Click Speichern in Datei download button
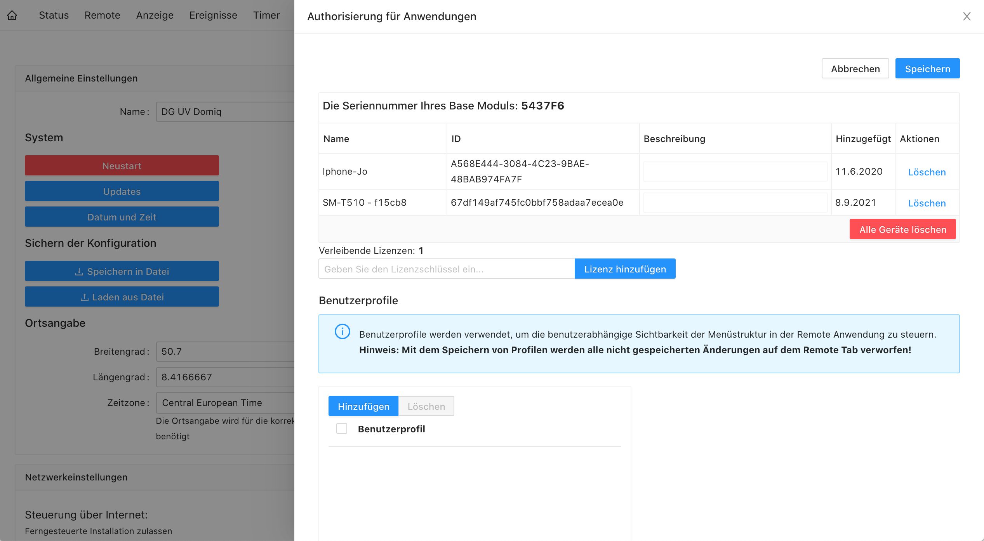 (x=122, y=271)
